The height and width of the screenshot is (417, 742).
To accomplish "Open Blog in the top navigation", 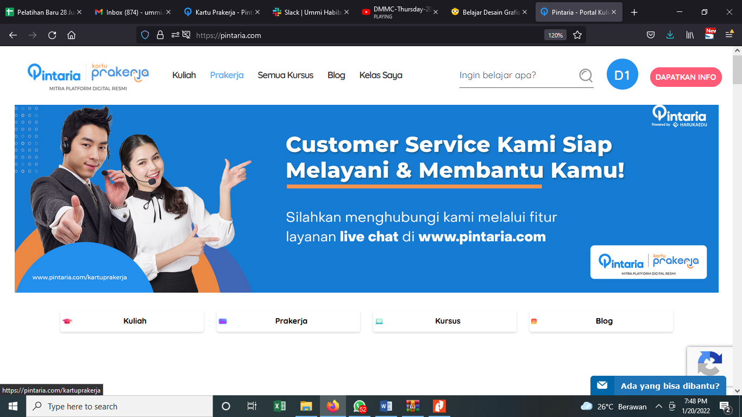I will click(x=336, y=75).
